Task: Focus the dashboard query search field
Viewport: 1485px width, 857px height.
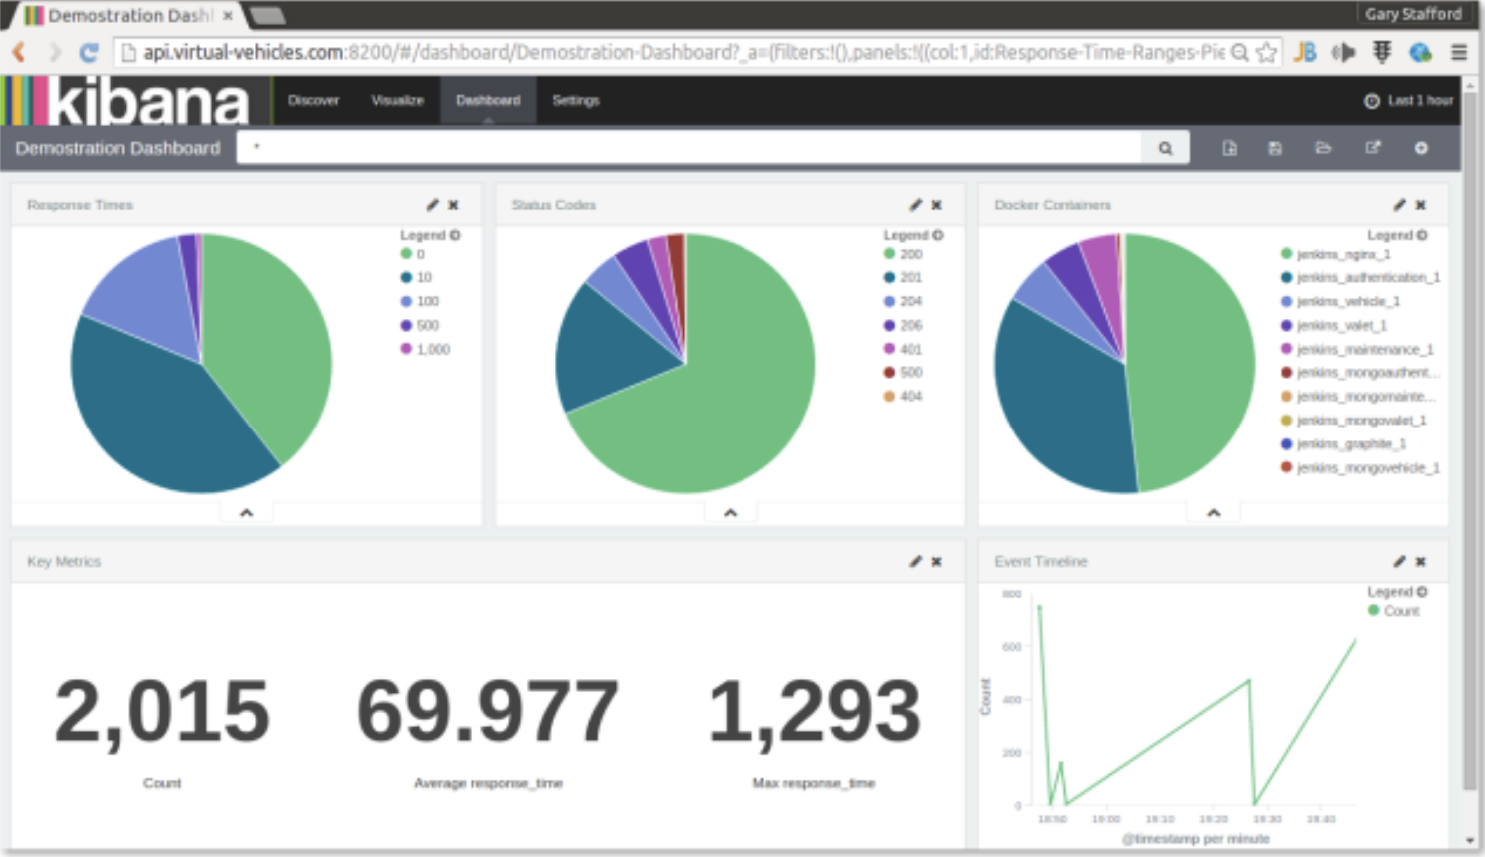Action: point(690,148)
